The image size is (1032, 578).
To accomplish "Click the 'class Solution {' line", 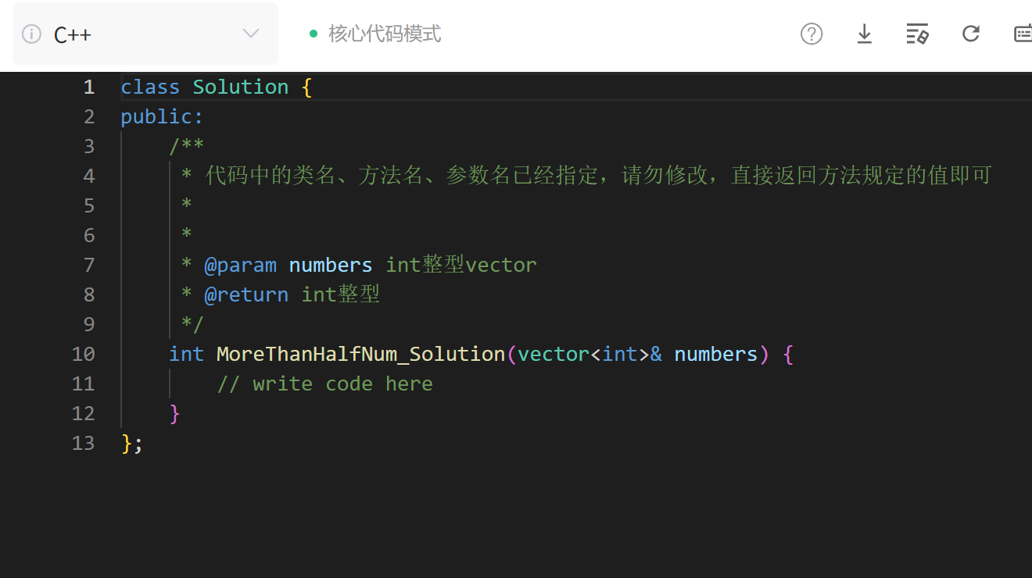I will (217, 87).
